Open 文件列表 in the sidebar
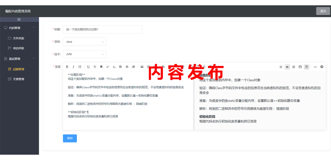331x160 pixels. [x=19, y=38]
